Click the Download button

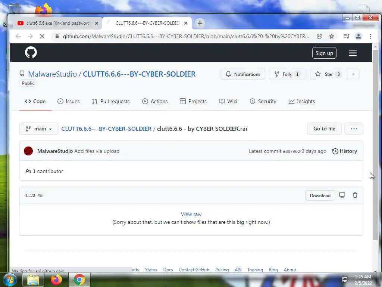(320, 195)
